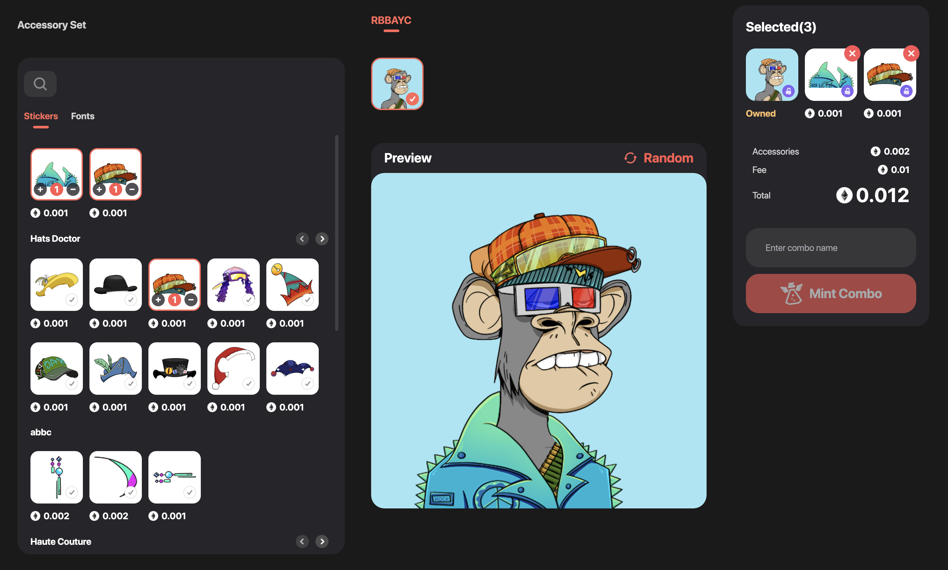Select the Santa hat sticker
948x570 pixels.
[233, 368]
